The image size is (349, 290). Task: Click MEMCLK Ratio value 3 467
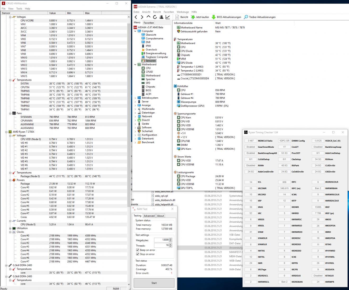point(251,141)
